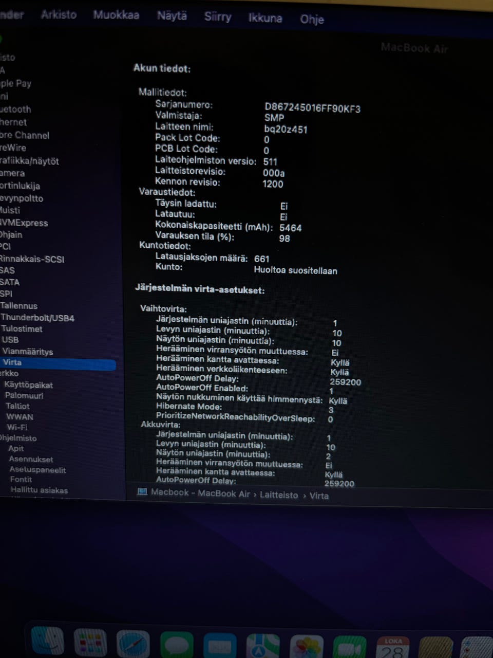Select Käyttöpaikat under Verkko

pos(29,385)
